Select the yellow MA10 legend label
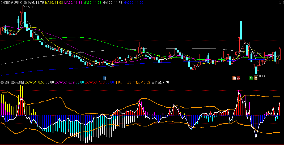Image resolution: width=284 pixels, height=145 pixels. point(54,3)
